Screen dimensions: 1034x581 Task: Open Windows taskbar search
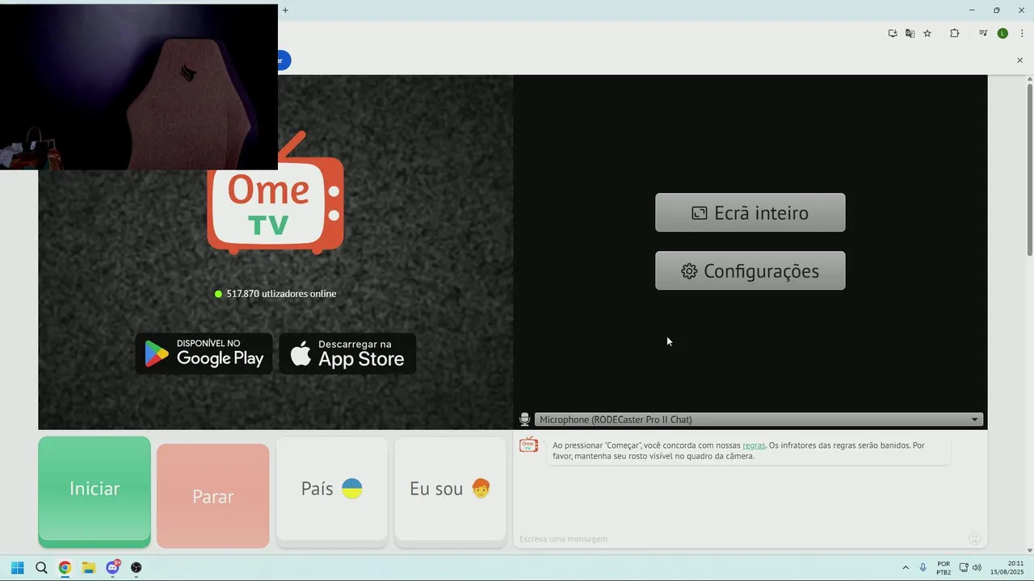41,567
